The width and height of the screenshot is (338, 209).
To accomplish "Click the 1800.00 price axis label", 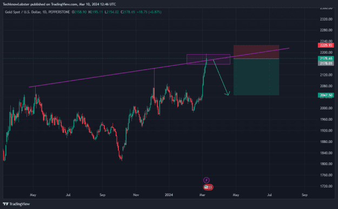I will coord(326,164).
